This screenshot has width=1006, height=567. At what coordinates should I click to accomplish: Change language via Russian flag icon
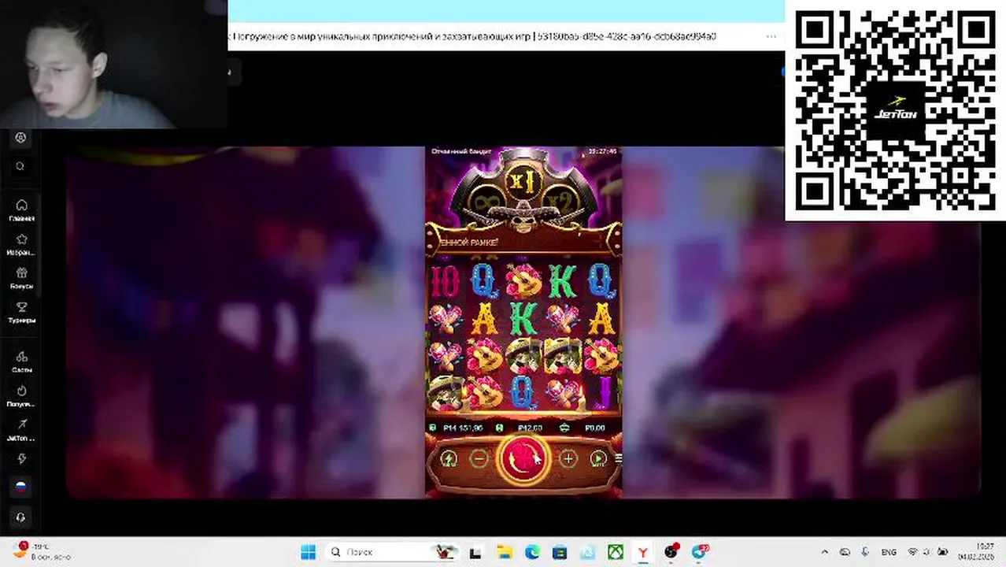pyautogui.click(x=21, y=487)
